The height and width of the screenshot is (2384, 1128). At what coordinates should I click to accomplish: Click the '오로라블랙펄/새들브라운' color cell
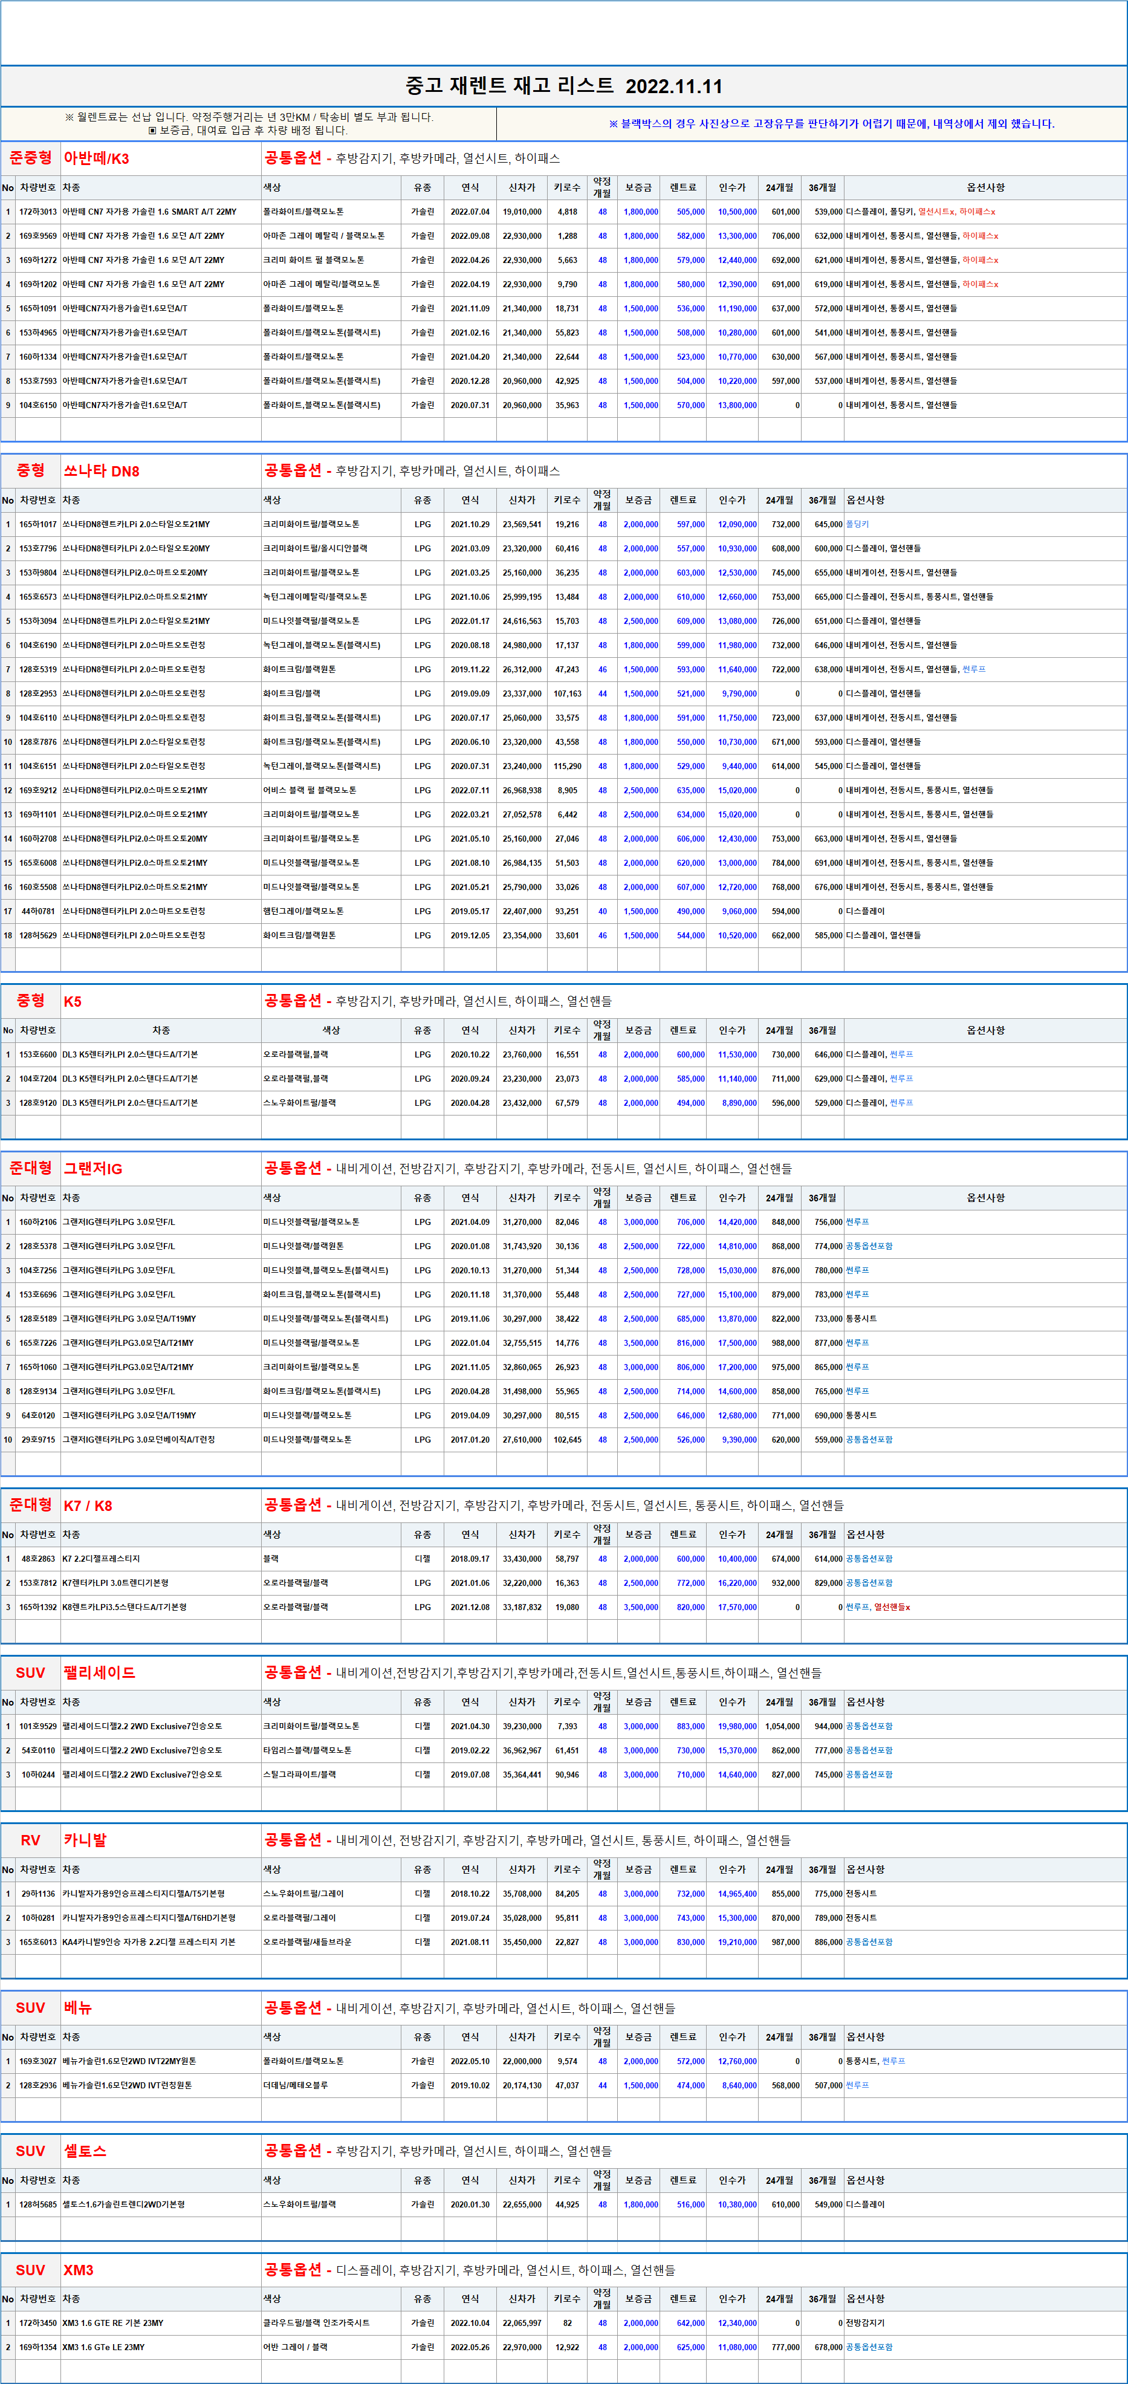click(x=330, y=1943)
